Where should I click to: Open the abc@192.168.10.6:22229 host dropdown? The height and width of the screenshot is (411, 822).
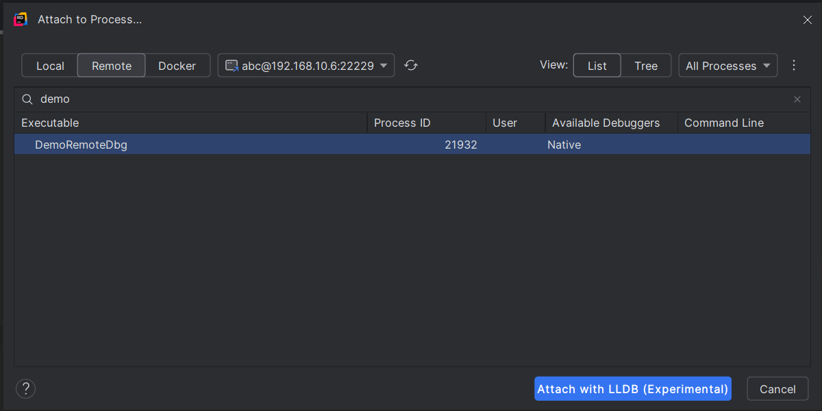[306, 65]
